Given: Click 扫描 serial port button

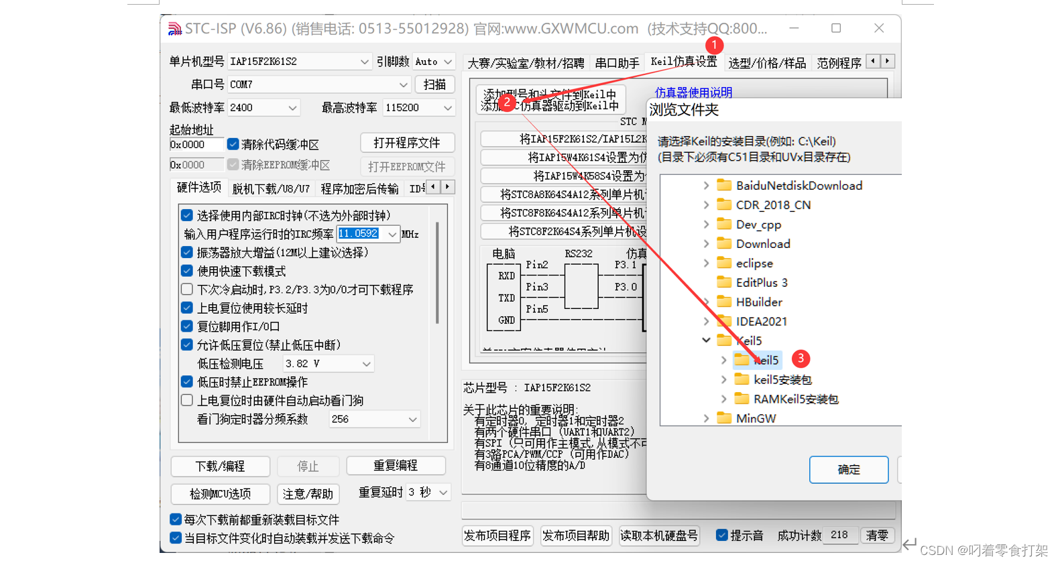Looking at the screenshot, I should point(434,84).
